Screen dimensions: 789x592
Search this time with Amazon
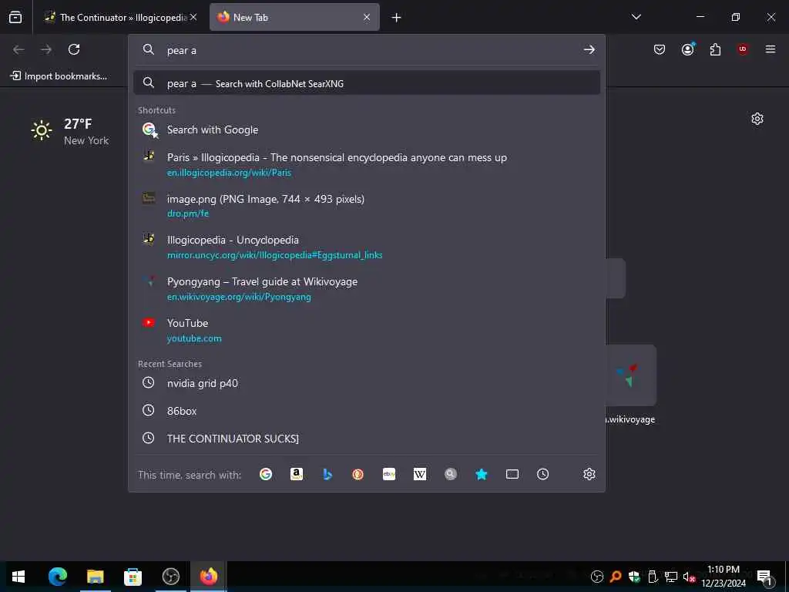pos(297,474)
